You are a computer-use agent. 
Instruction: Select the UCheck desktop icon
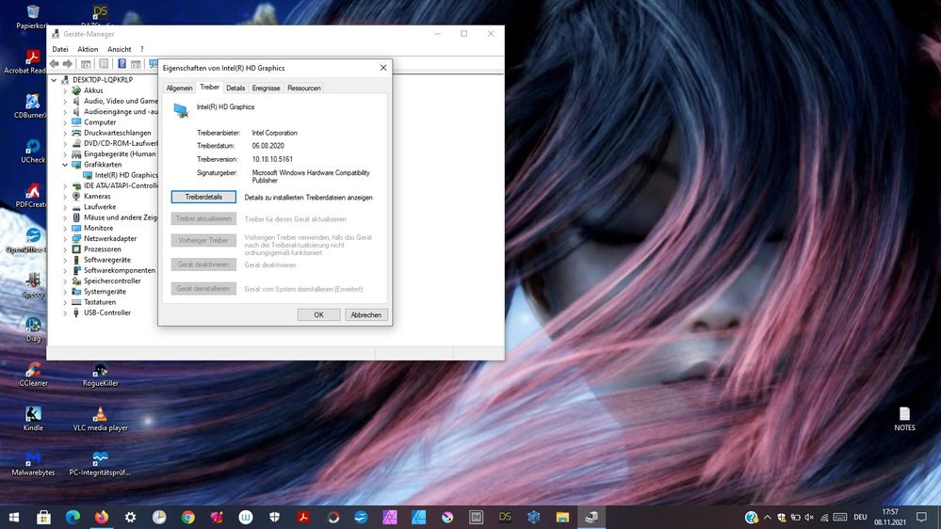[32, 151]
